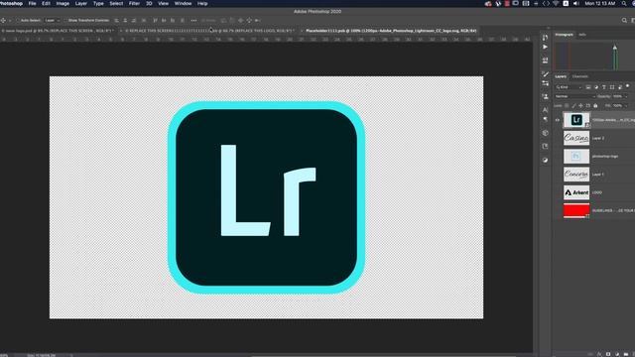
Task: Toggle the Auto-Select checkbox
Action: pos(18,20)
